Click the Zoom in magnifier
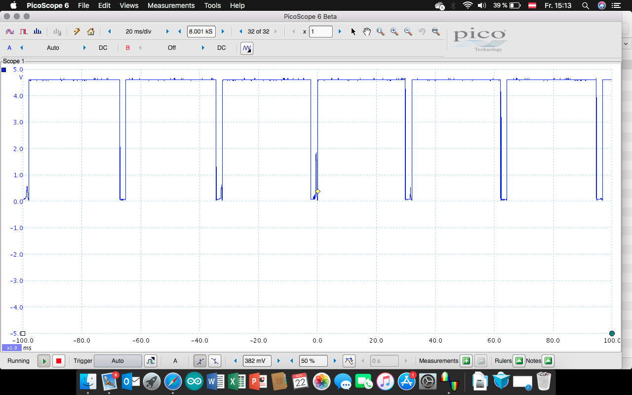The width and height of the screenshot is (632, 395). coord(395,32)
